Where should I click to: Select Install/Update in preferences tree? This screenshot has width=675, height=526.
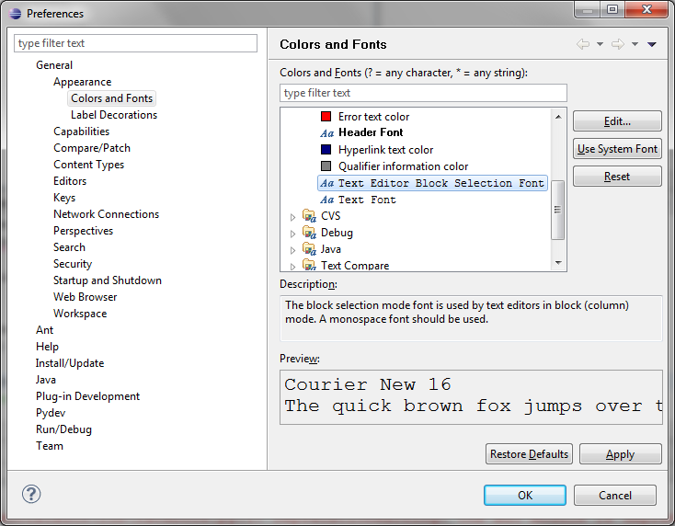tap(70, 363)
